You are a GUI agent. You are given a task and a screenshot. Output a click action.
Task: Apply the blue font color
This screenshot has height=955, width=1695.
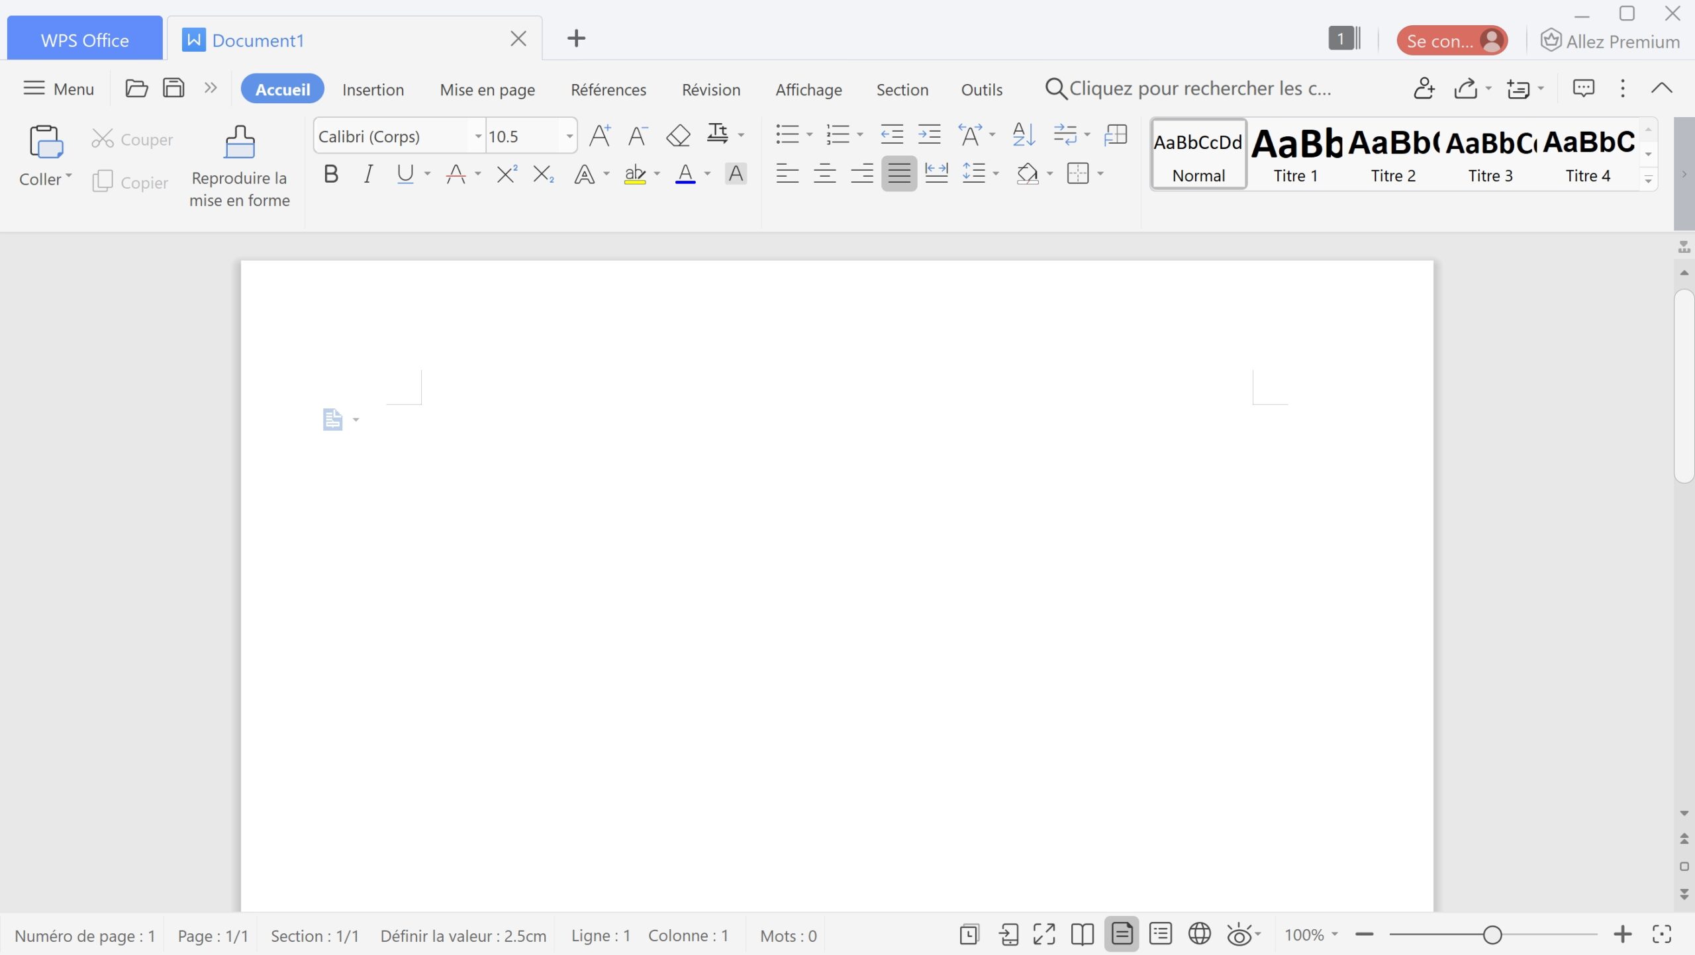(x=685, y=174)
